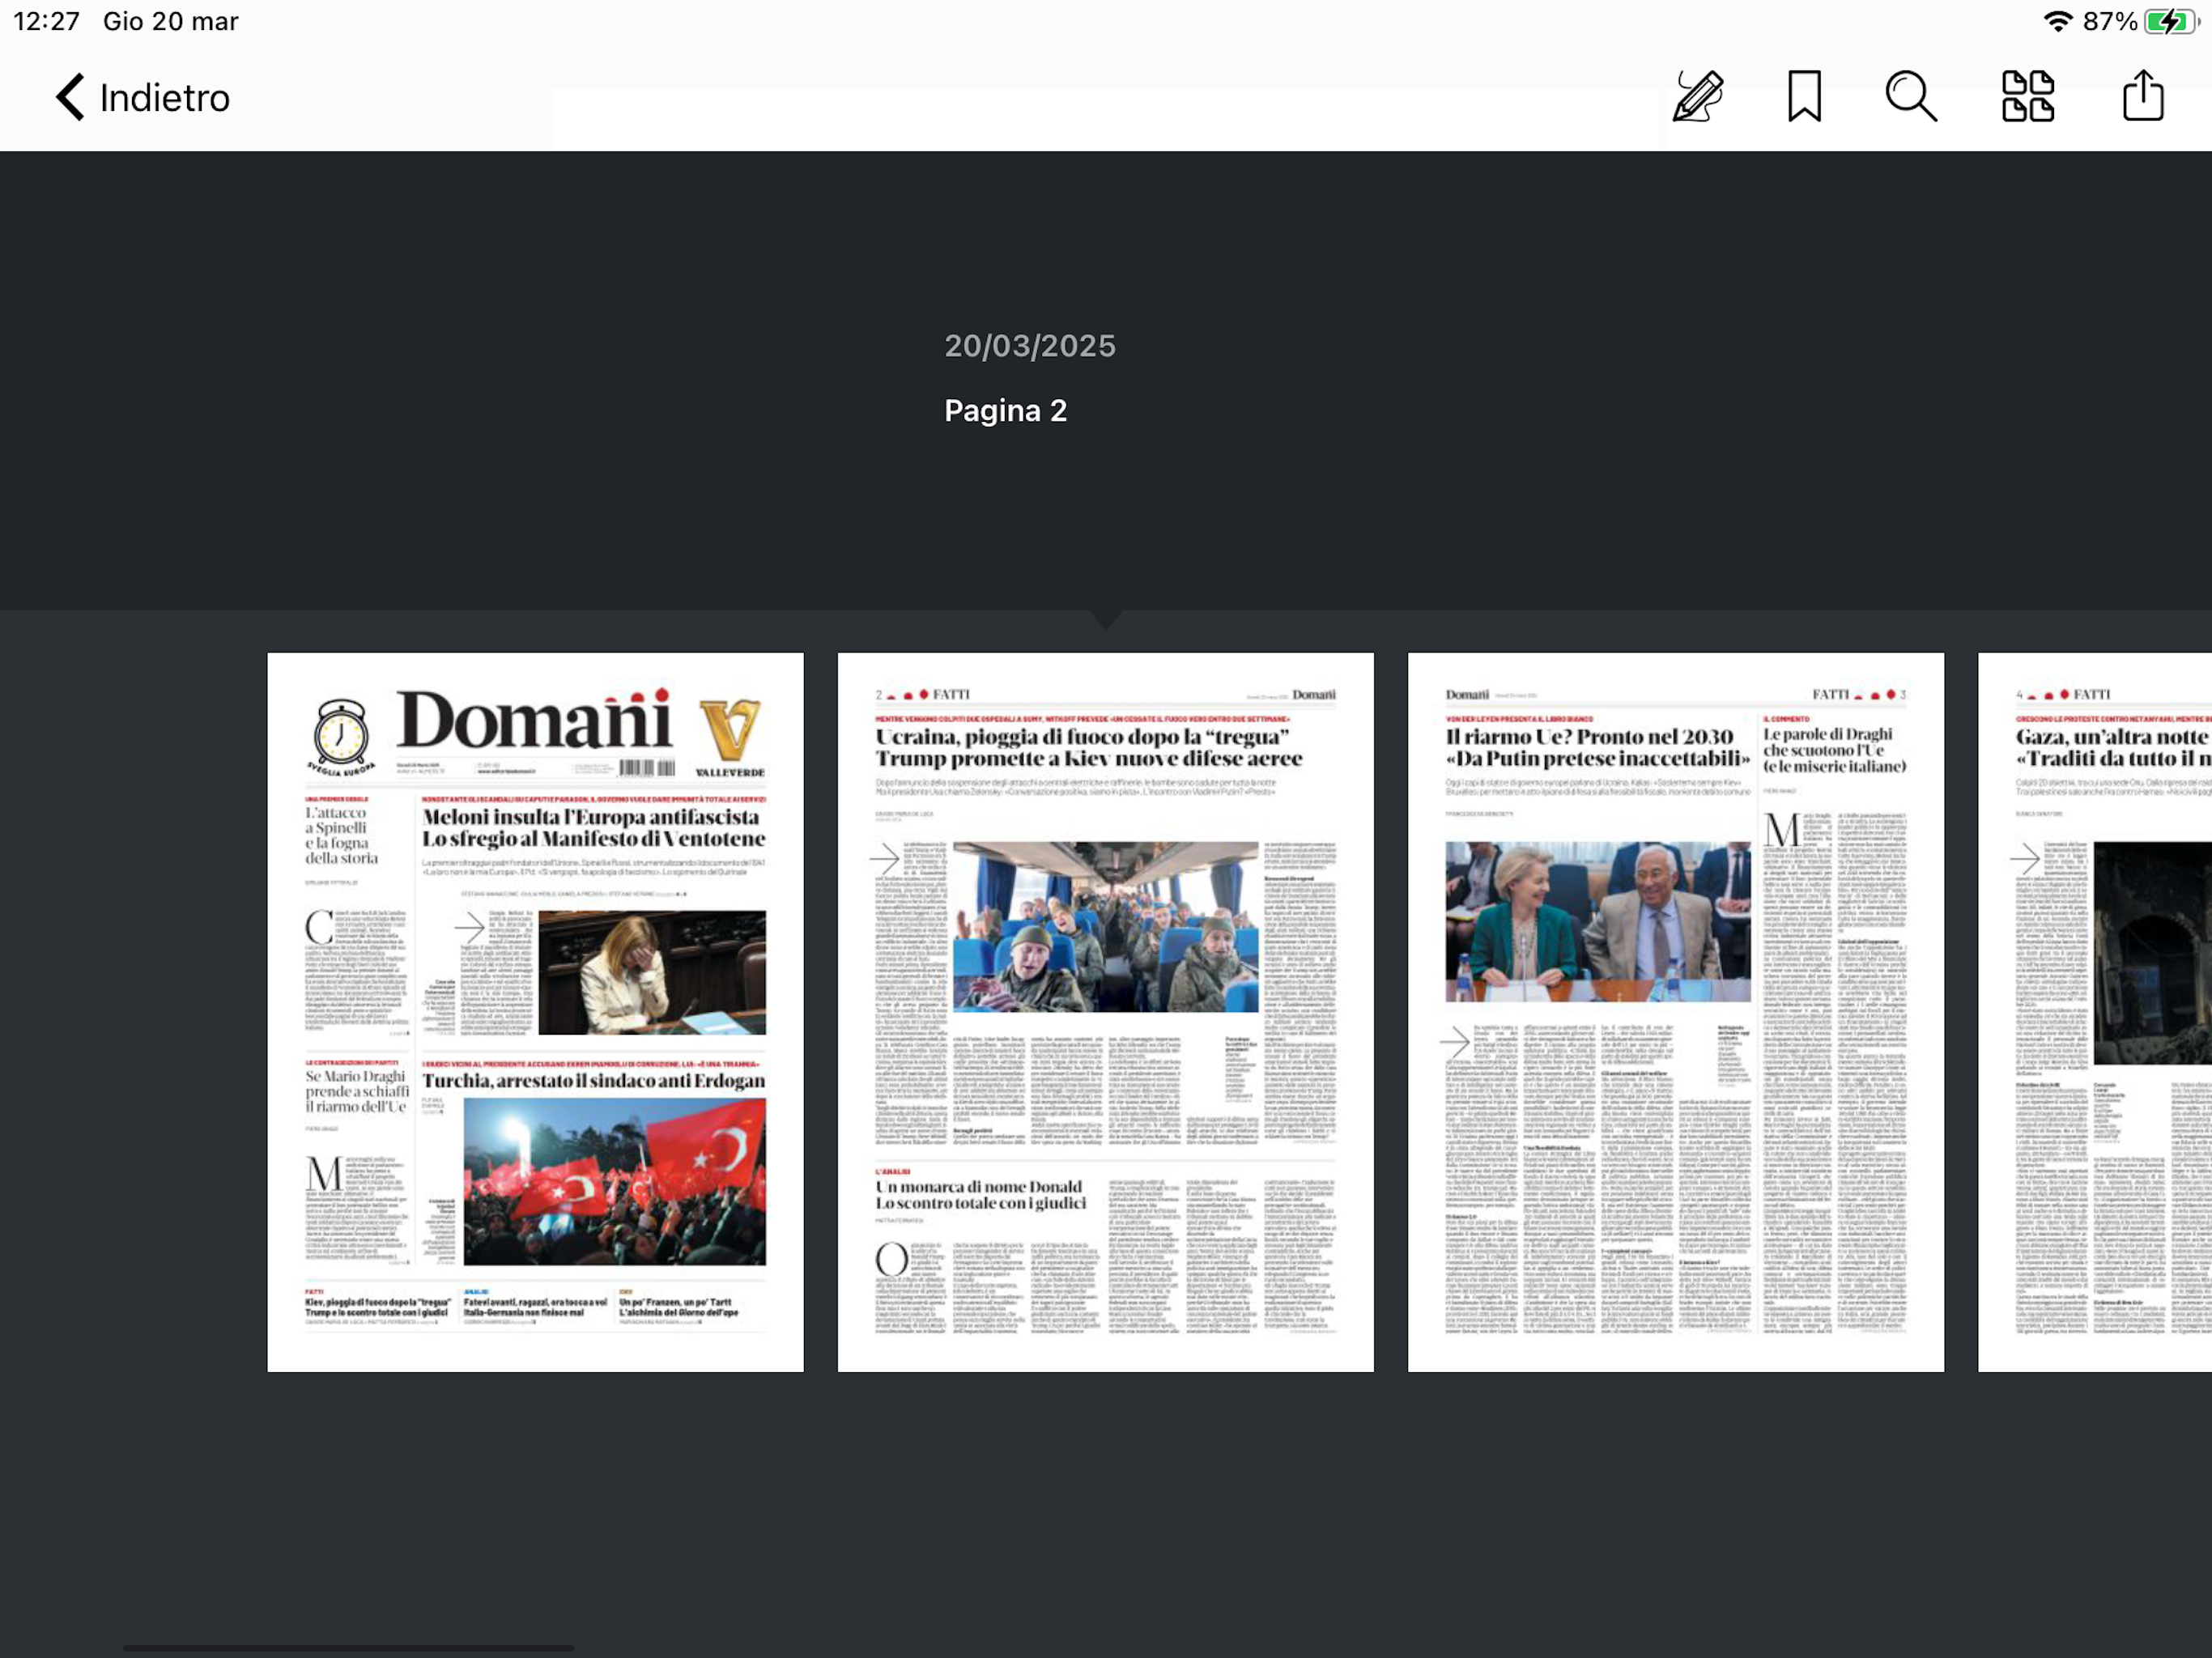Tap the 20/03/2025 date label

point(1029,346)
